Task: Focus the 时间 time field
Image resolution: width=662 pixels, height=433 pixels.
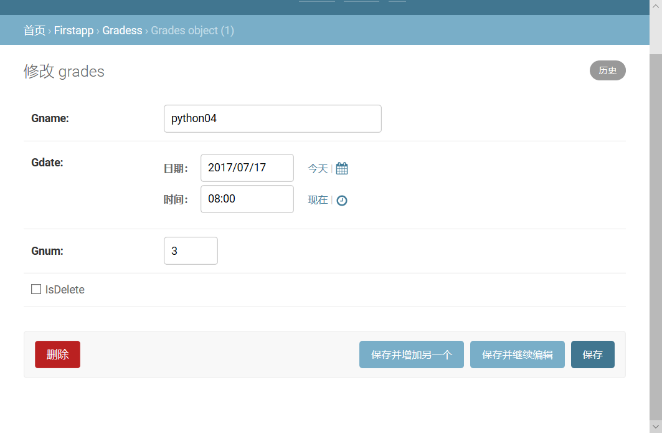Action: click(x=247, y=199)
